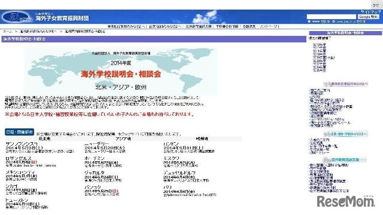Screen dimensions: 383x215
Task: Open the ホーム breadcrumb link
Action: (x=7, y=32)
